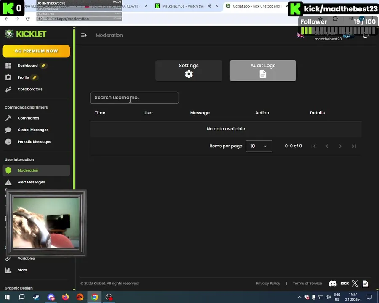
Task: Open the Audit Logs card
Action: [263, 71]
